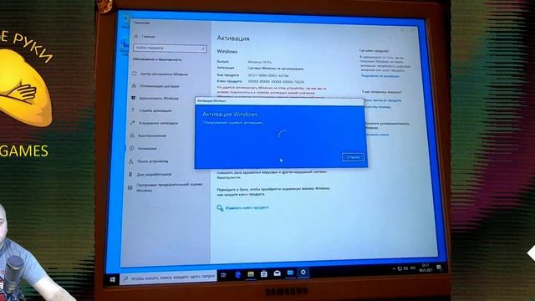
Task: Open Task View on the taskbar
Action: tap(224, 275)
